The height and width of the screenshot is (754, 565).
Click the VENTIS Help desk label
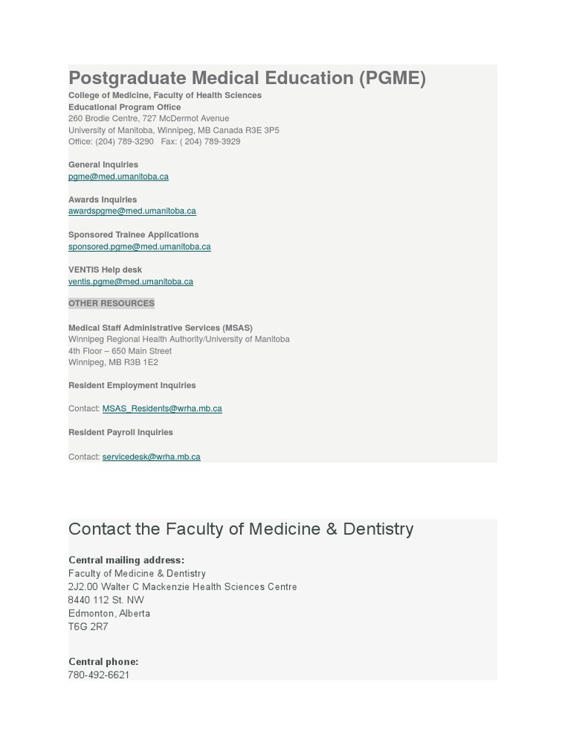[105, 269]
